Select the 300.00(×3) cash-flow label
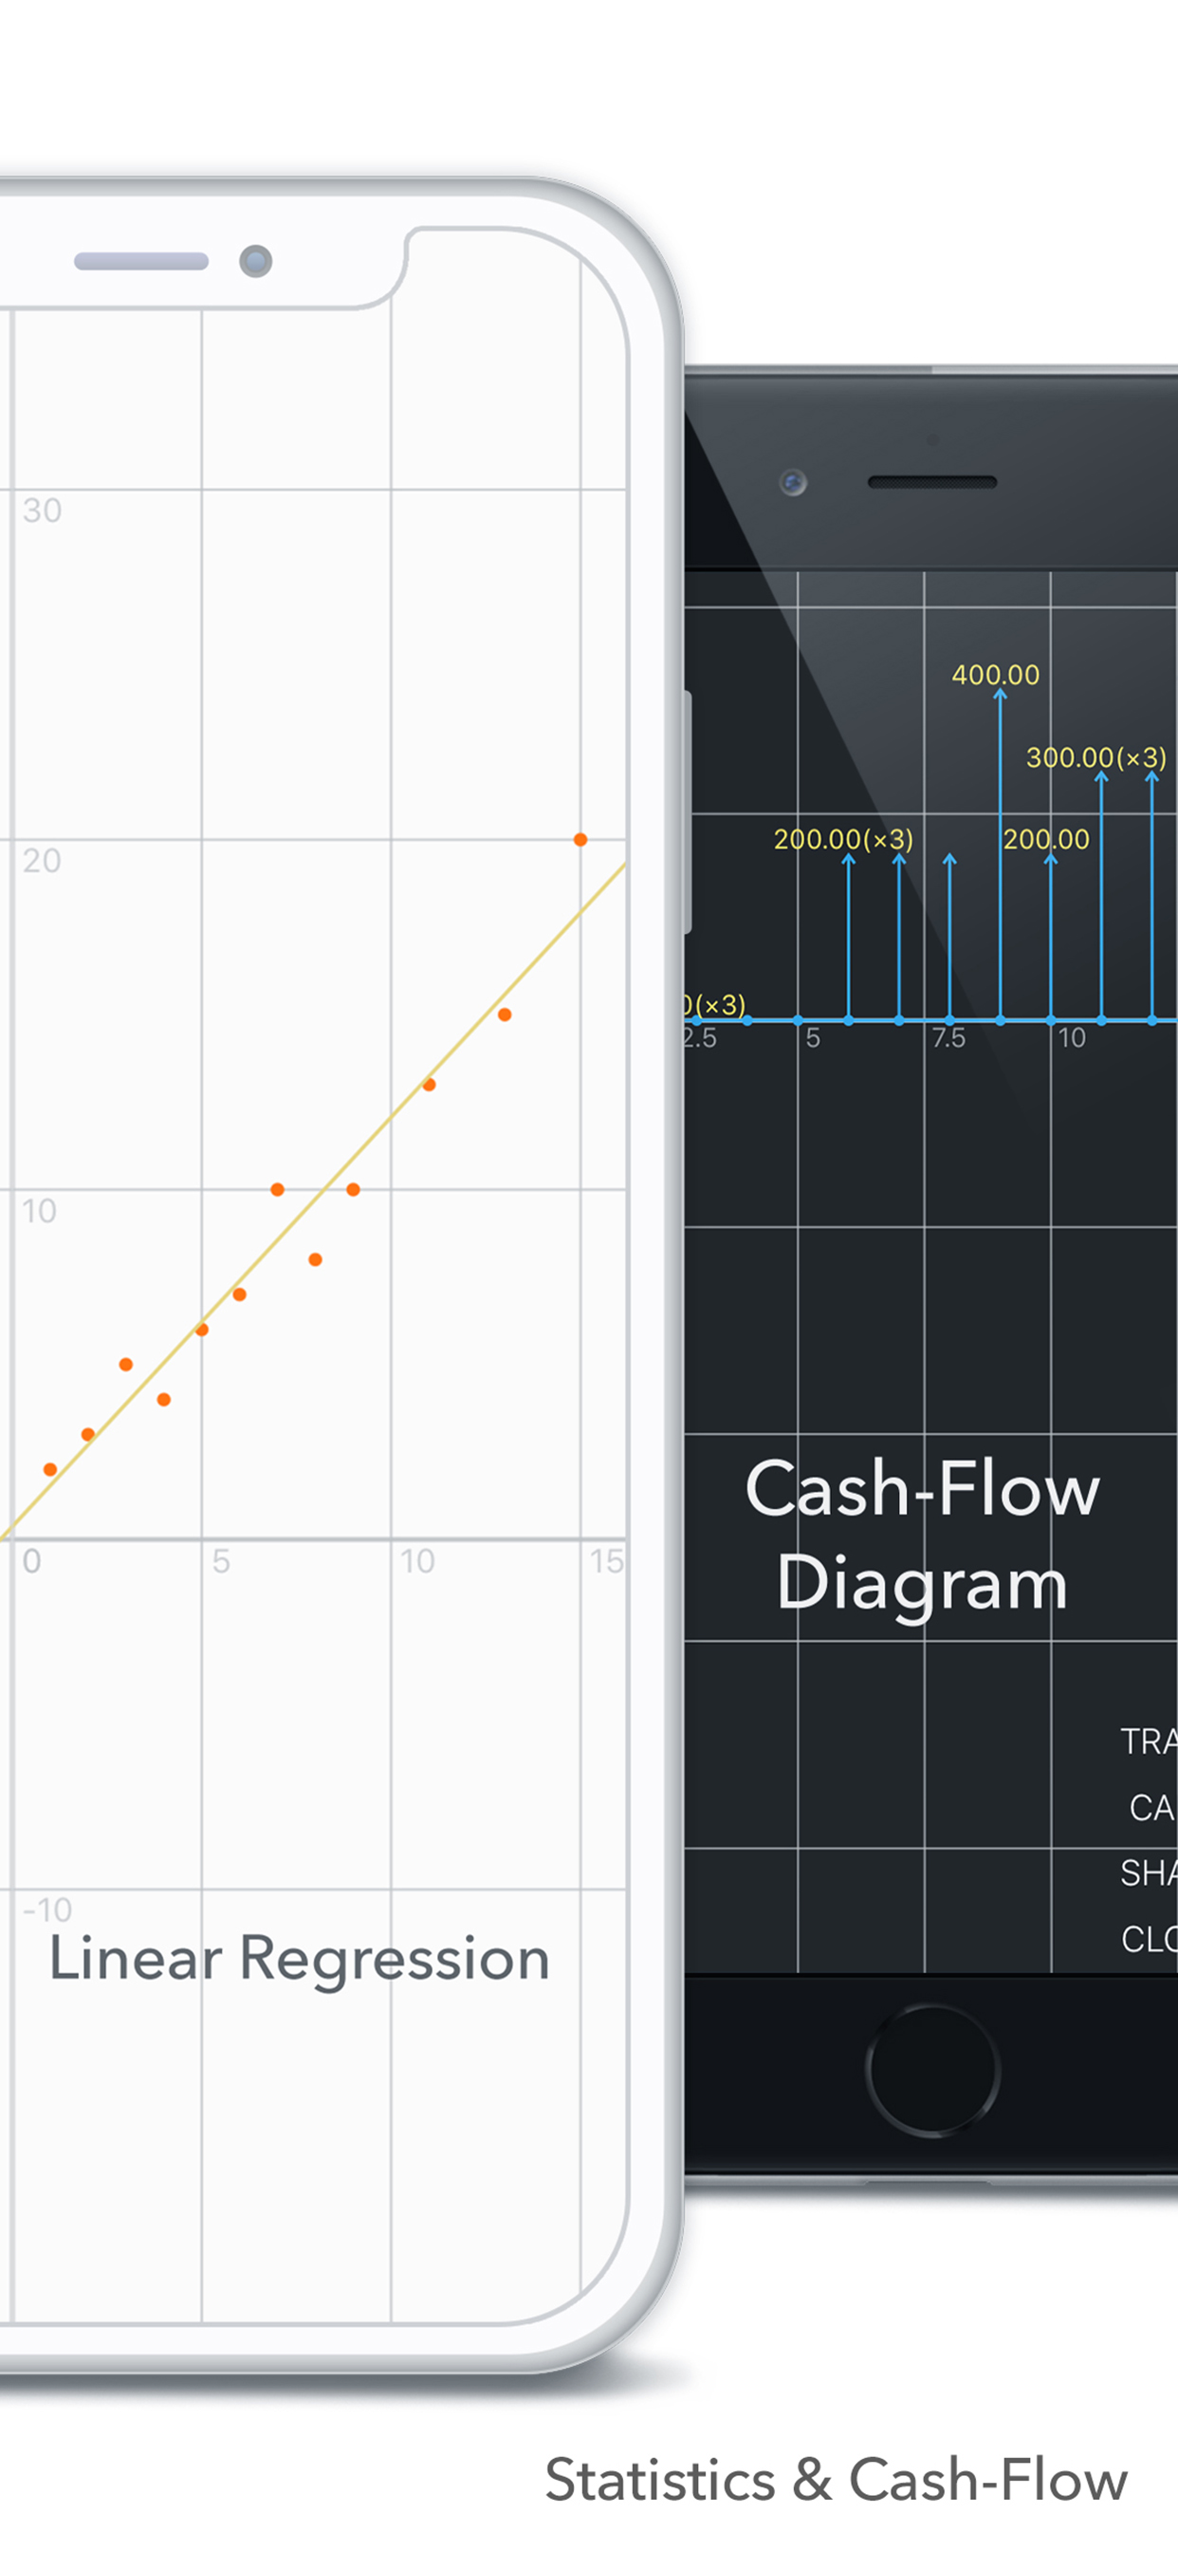This screenshot has width=1178, height=2551. pyautogui.click(x=1095, y=757)
